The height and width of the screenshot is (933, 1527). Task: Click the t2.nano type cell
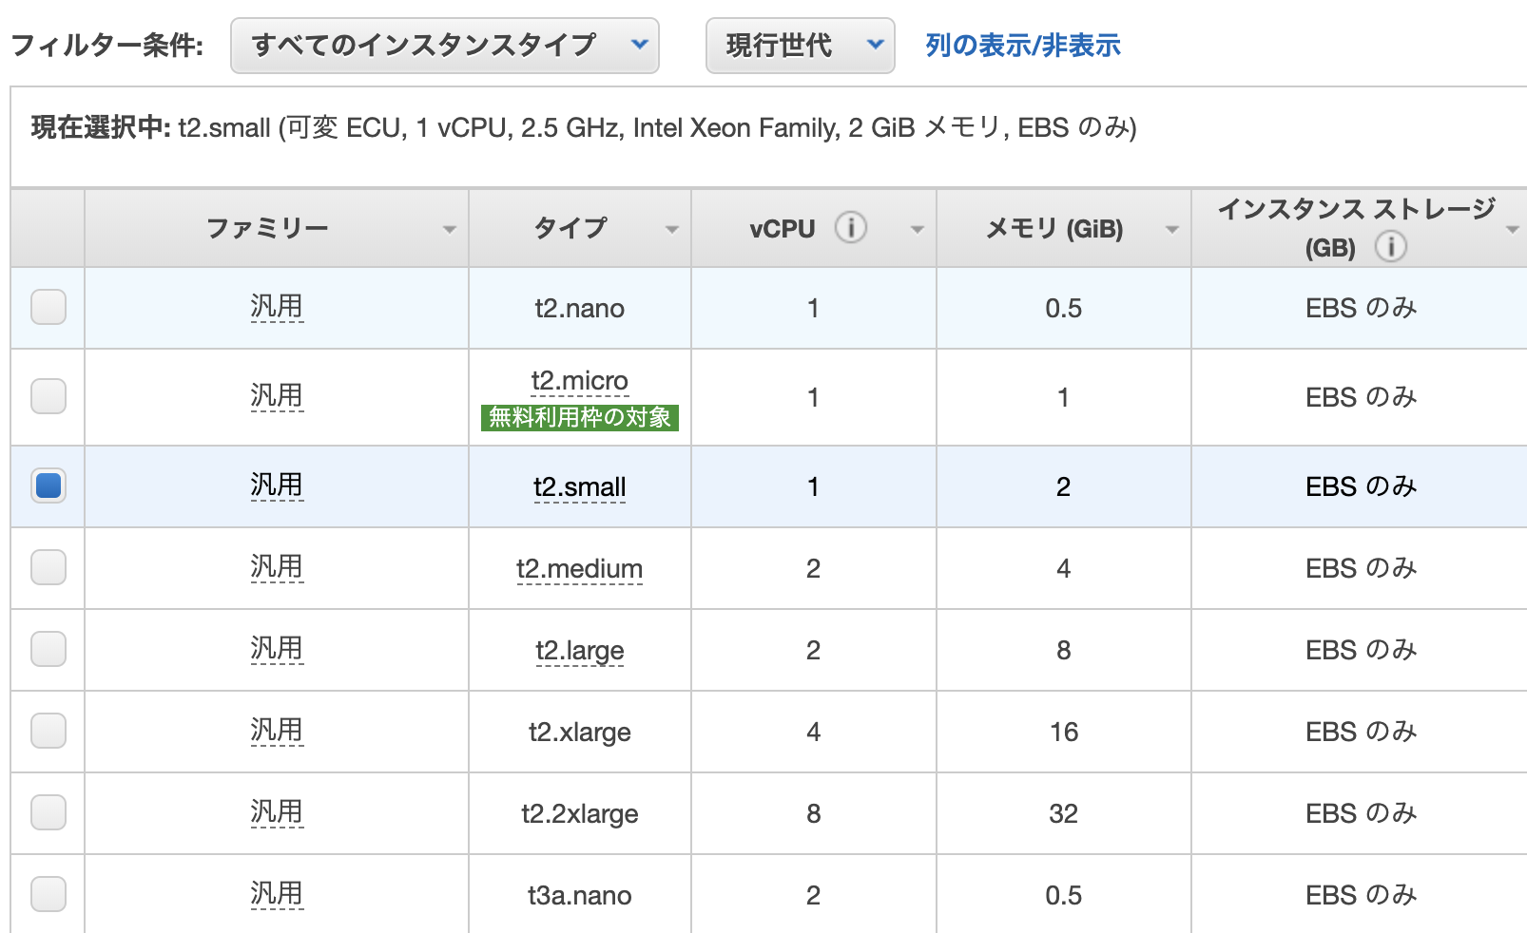[579, 309]
